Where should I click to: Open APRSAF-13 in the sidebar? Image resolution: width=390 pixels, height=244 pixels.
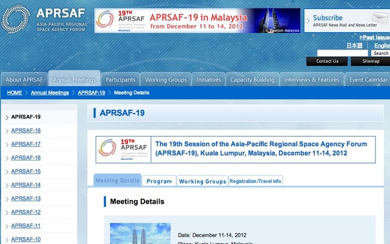pos(26,198)
